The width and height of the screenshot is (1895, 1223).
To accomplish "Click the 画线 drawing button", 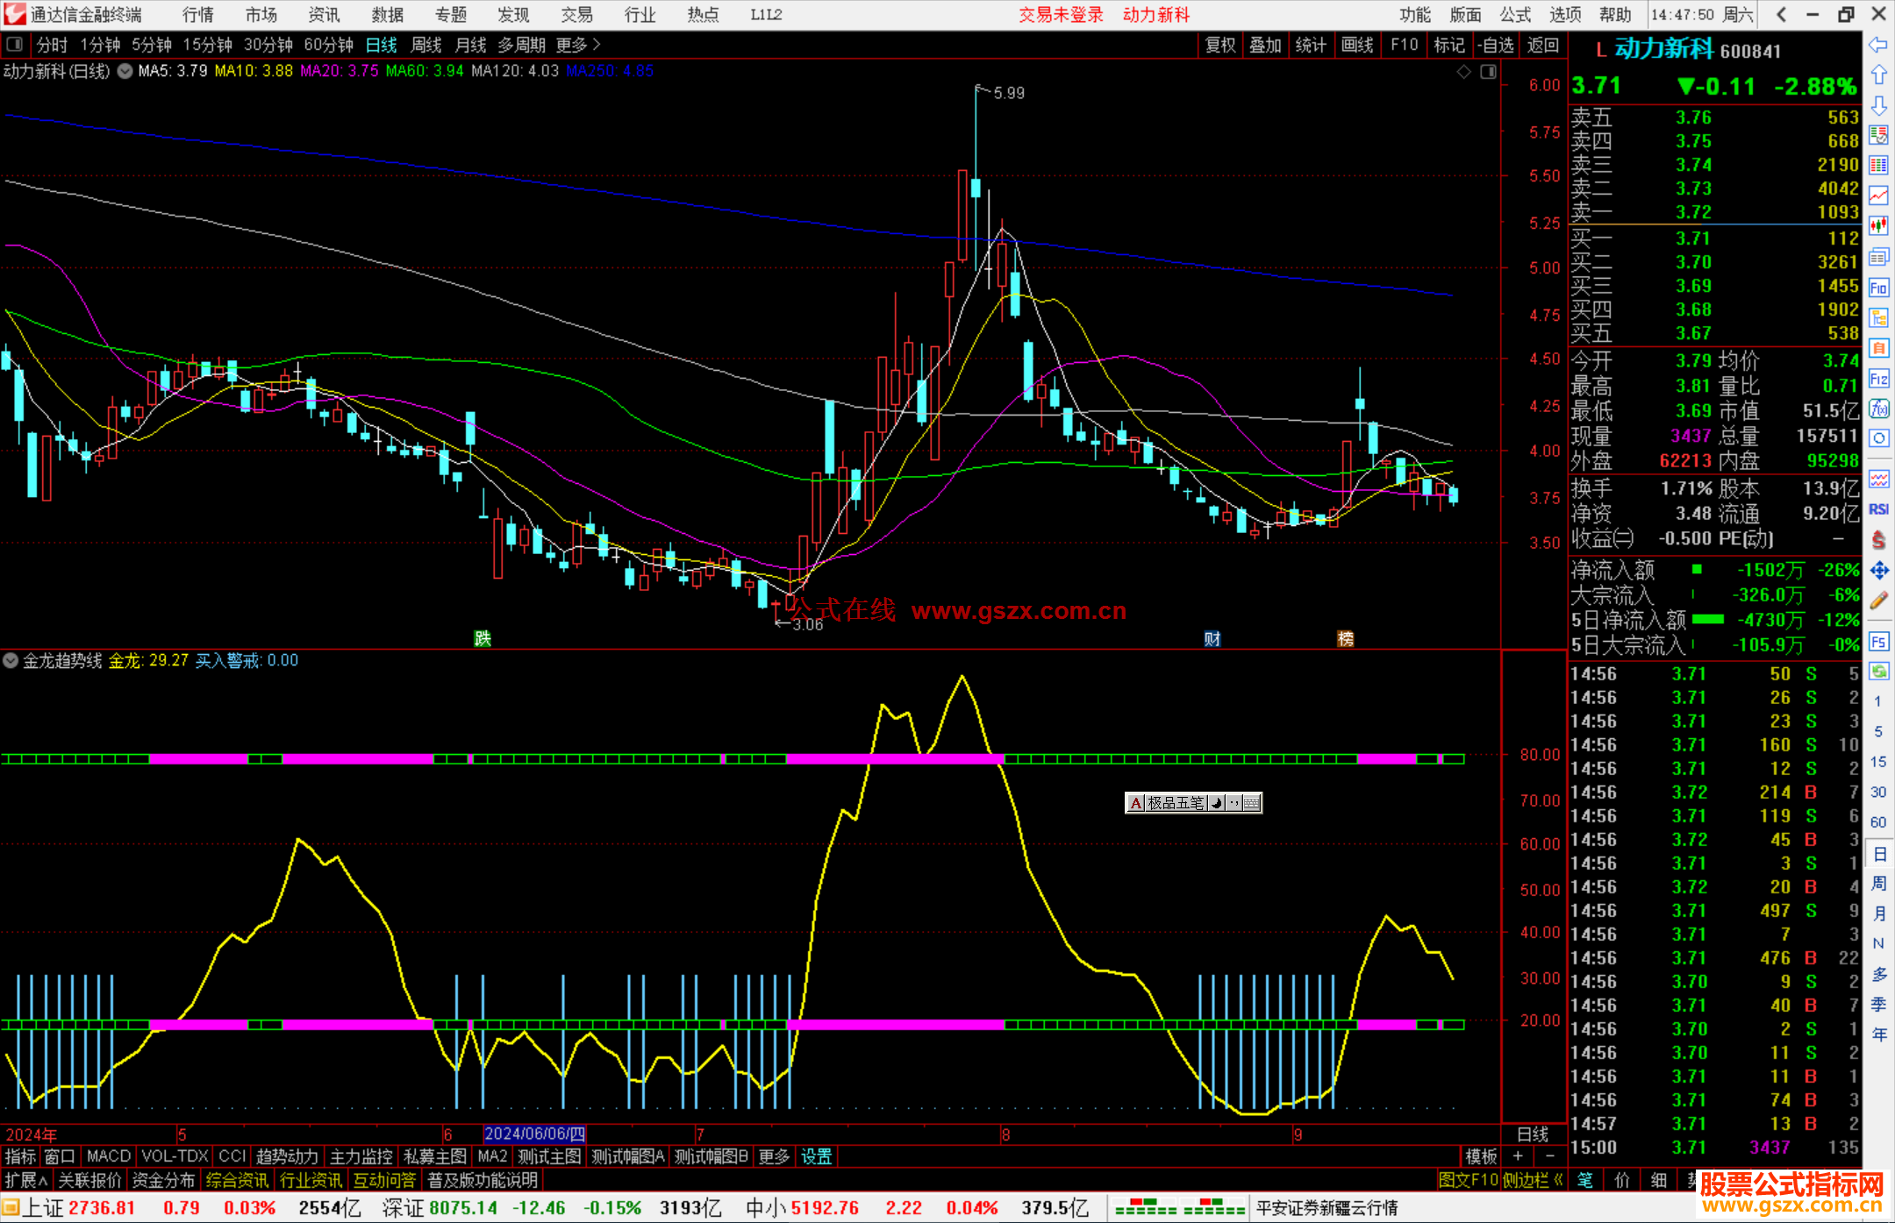I will pos(1357,45).
